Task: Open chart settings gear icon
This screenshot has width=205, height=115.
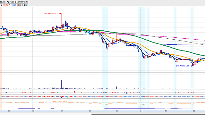Action: point(16,2)
